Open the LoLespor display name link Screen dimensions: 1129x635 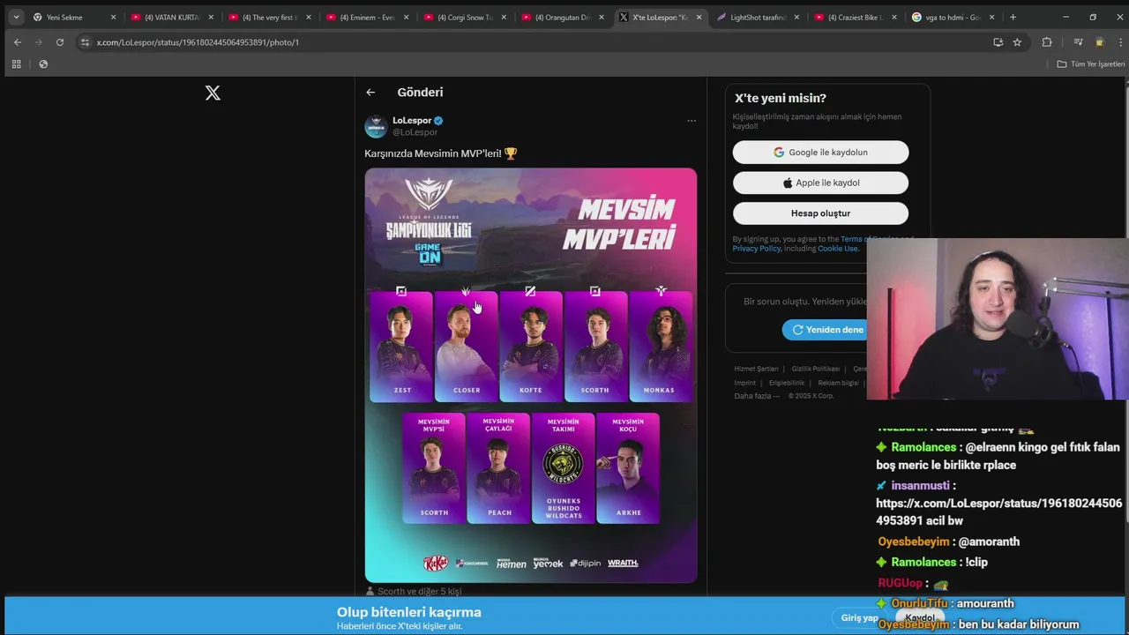(x=412, y=120)
